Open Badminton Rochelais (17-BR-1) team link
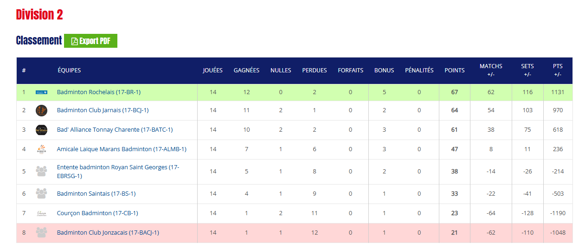 click(98, 92)
